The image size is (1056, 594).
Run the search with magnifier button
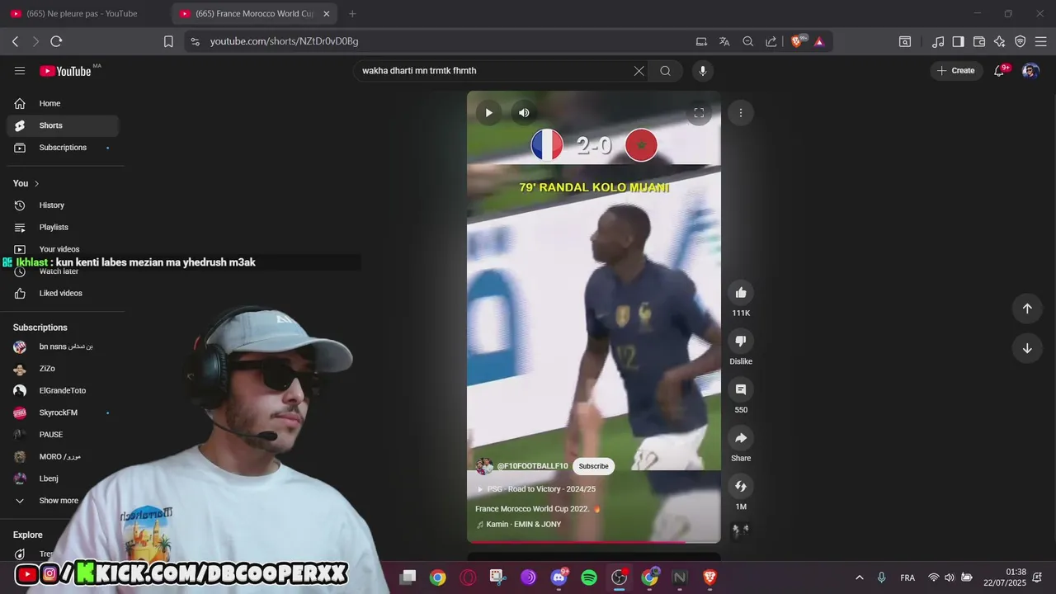tap(665, 71)
